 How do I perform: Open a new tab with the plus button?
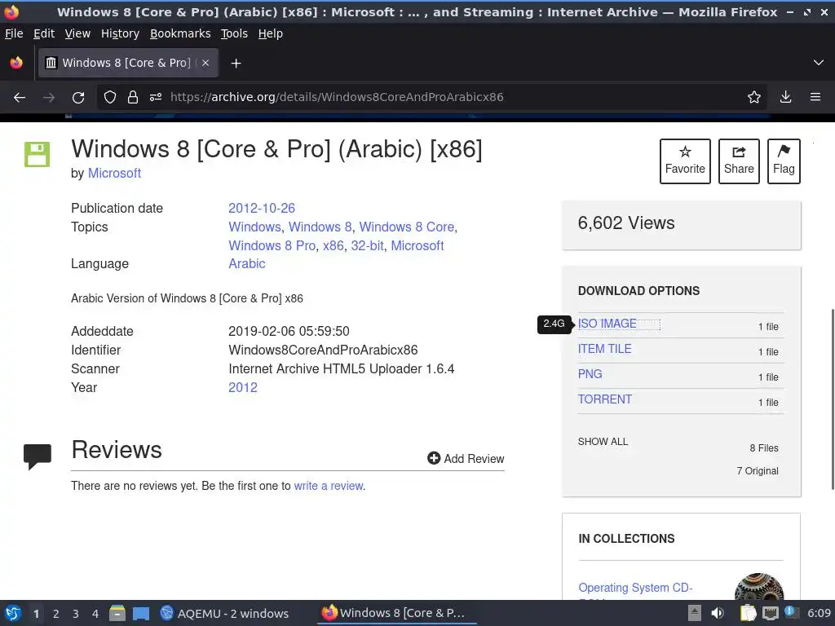coord(236,64)
